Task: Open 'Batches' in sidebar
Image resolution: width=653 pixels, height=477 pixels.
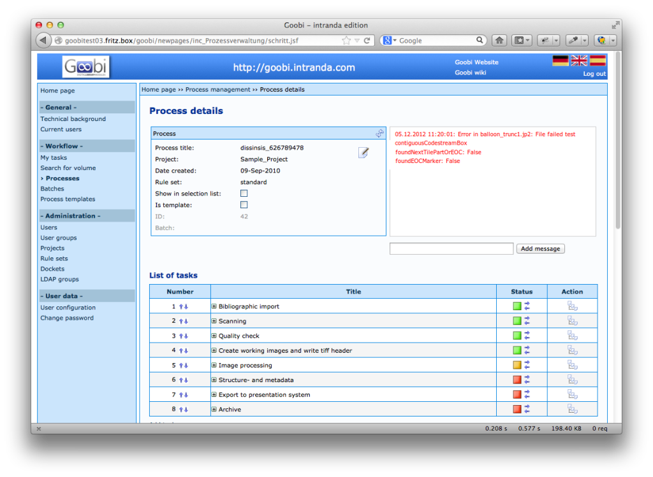Action: pos(52,189)
